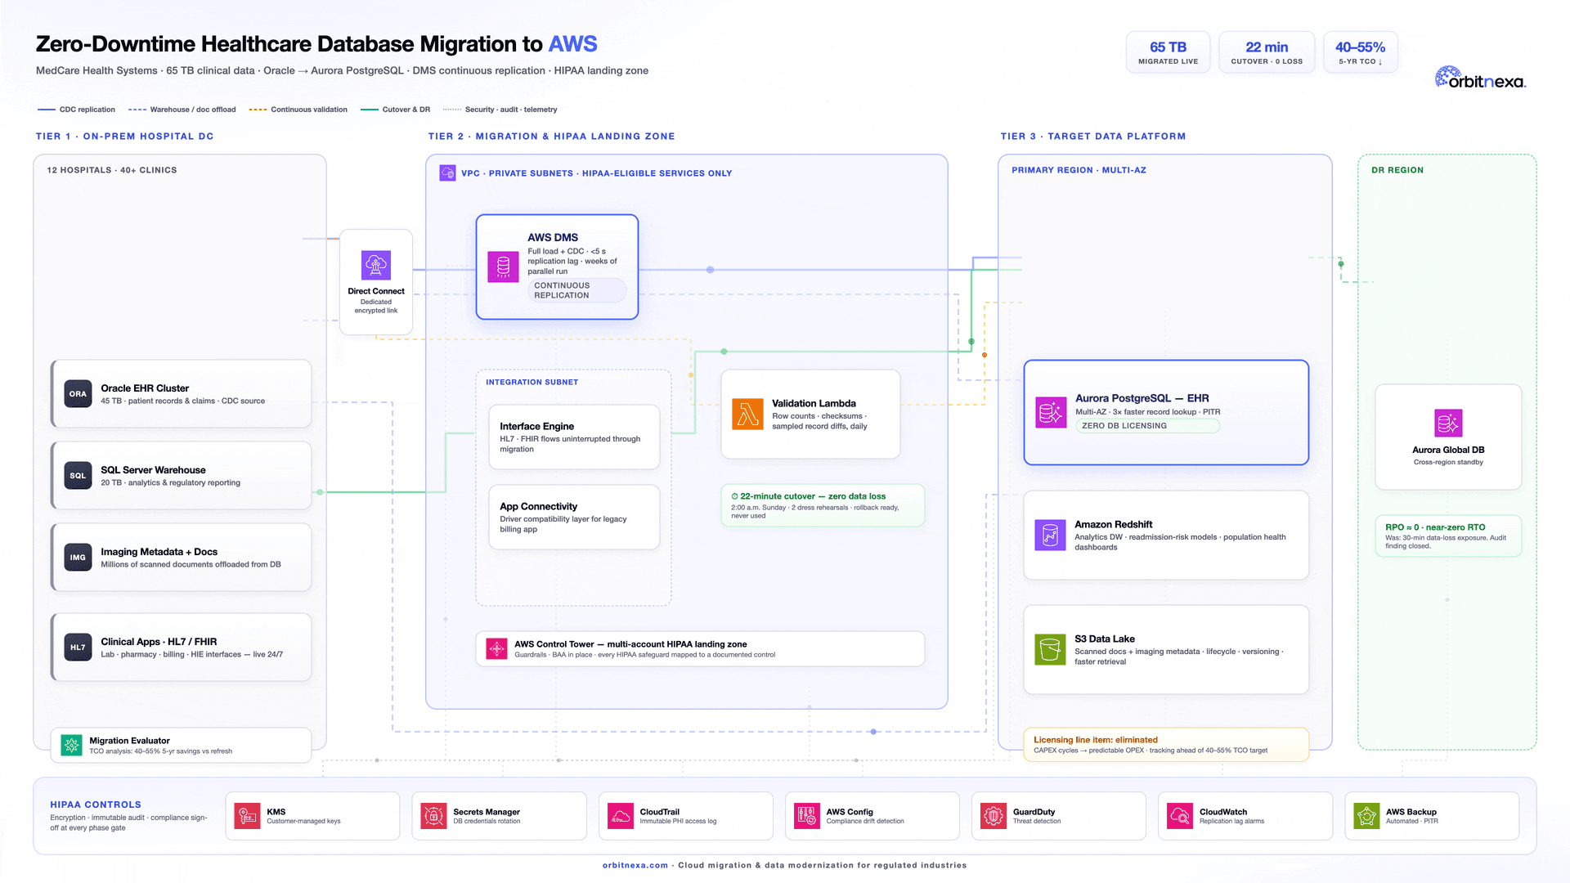Open the 22 min Cutover stat card
Screen dimensions: 1570x883
click(1267, 52)
